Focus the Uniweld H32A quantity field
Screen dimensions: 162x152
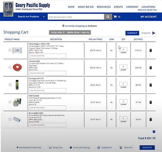click(123, 67)
